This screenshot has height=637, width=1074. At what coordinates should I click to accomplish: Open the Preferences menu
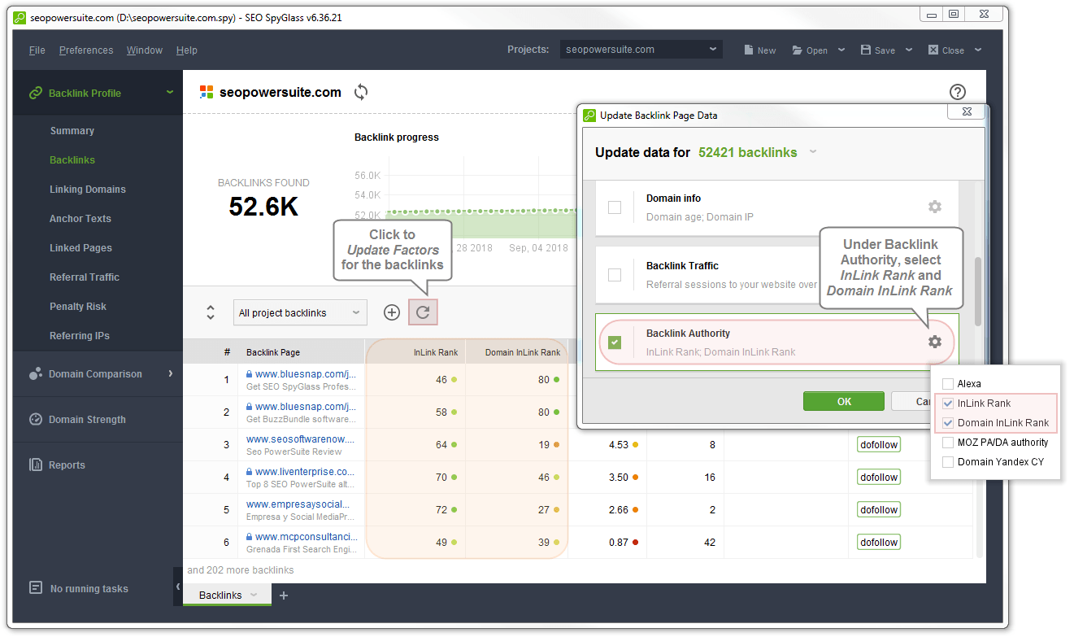tap(86, 50)
